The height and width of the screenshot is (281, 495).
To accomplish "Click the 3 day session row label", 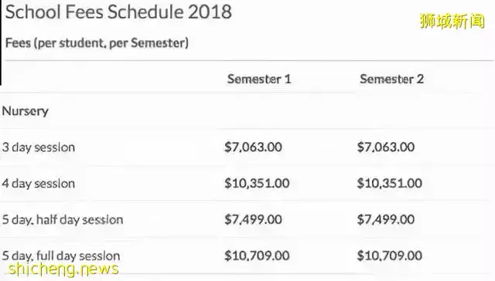I will pyautogui.click(x=39, y=147).
